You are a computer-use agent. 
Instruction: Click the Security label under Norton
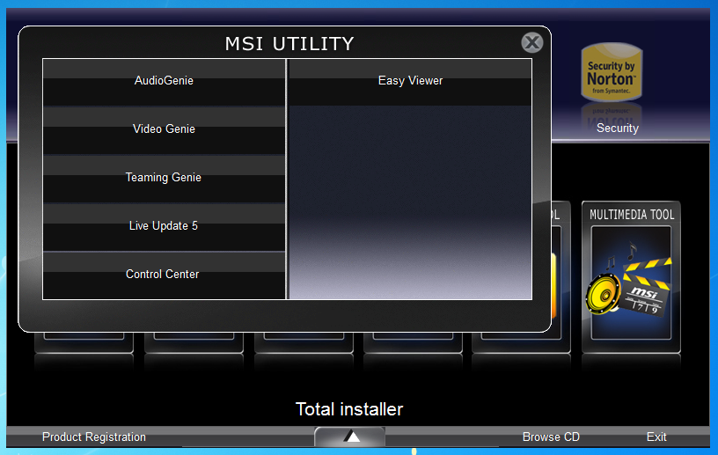(618, 128)
